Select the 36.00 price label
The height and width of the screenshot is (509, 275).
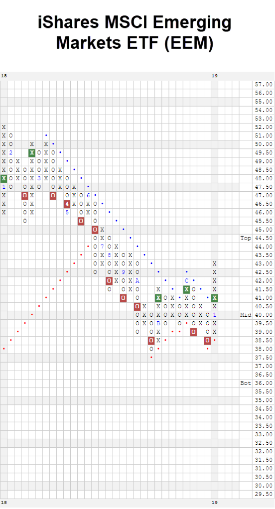click(264, 383)
